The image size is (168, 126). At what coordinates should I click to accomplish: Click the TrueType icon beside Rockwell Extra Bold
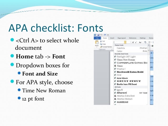pyautogui.click(x=115, y=72)
